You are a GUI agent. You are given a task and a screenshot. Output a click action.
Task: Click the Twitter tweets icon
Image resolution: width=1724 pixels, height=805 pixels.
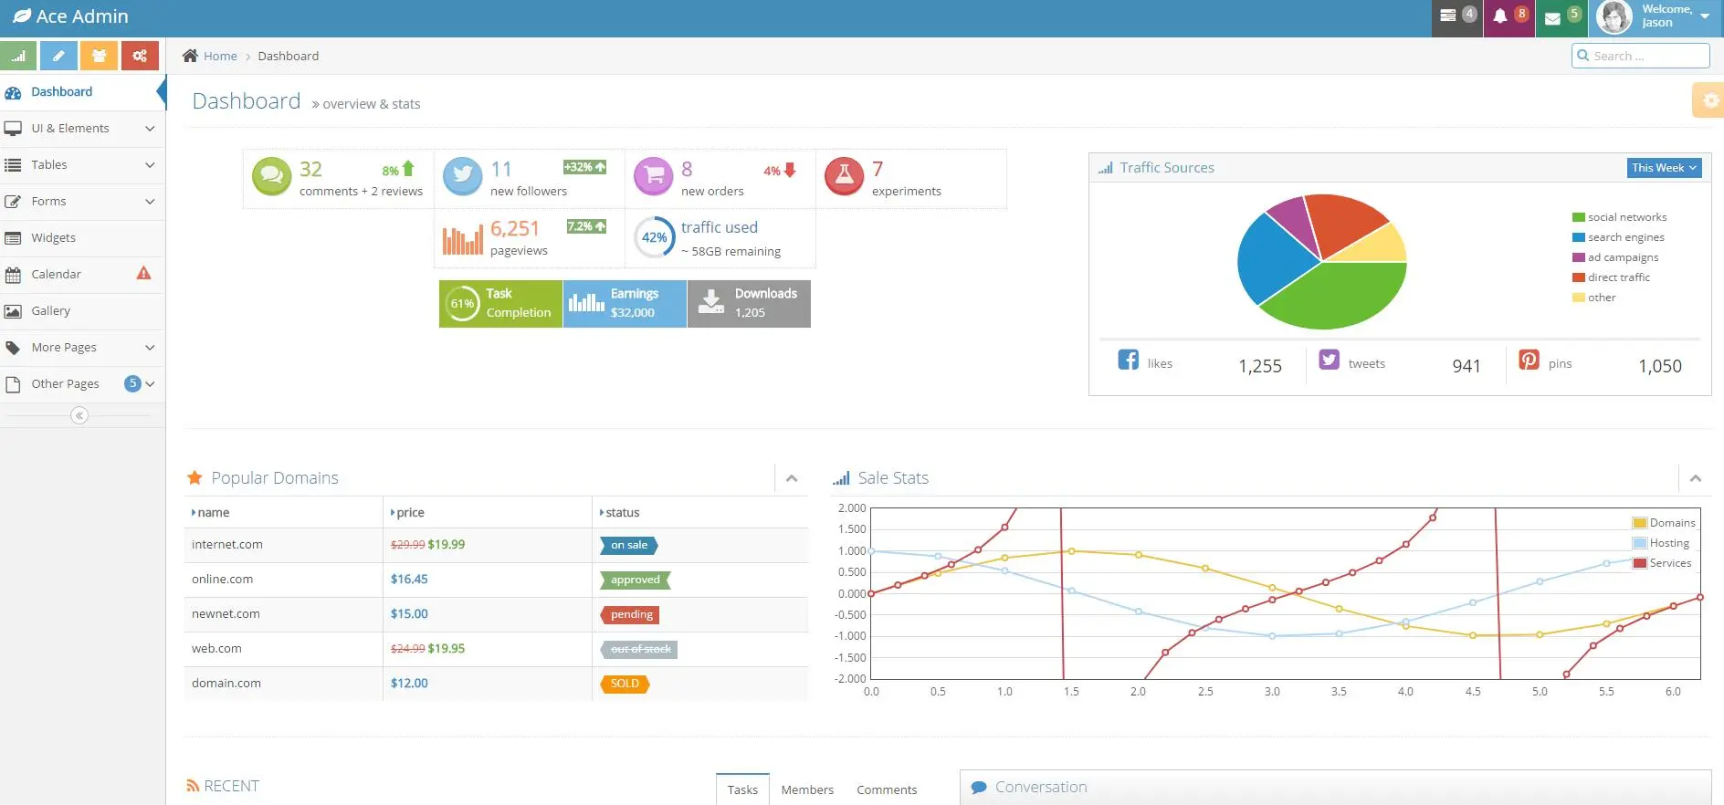[x=1330, y=360]
